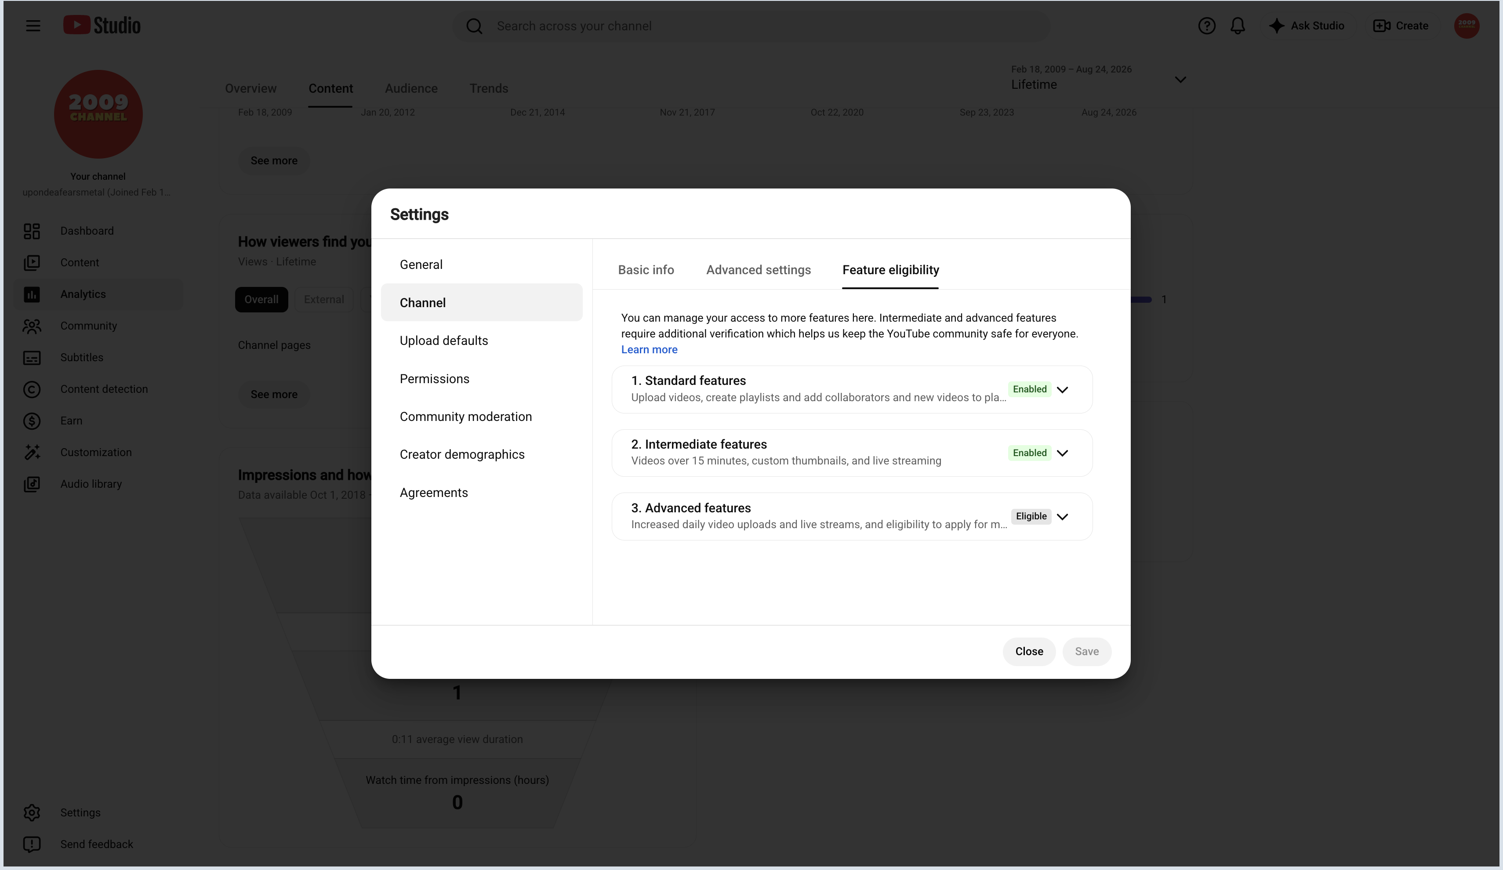Click the Settings dialog title
Screen dimensions: 1503x870
click(419, 214)
